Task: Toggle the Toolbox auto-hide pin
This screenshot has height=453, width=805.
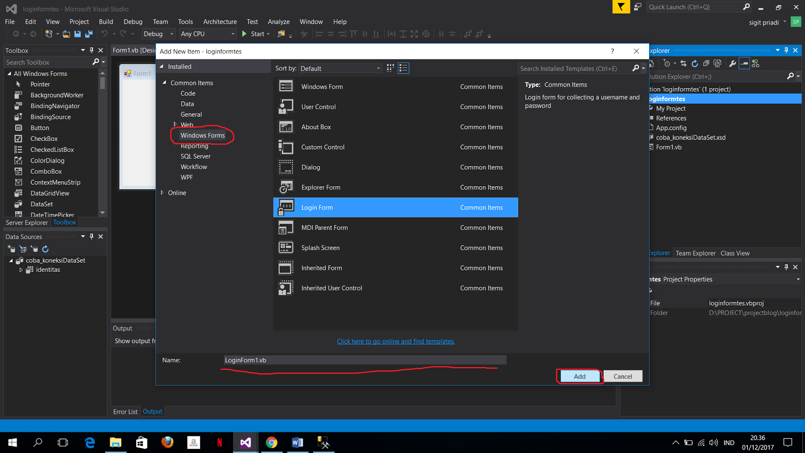Action: pyautogui.click(x=91, y=50)
